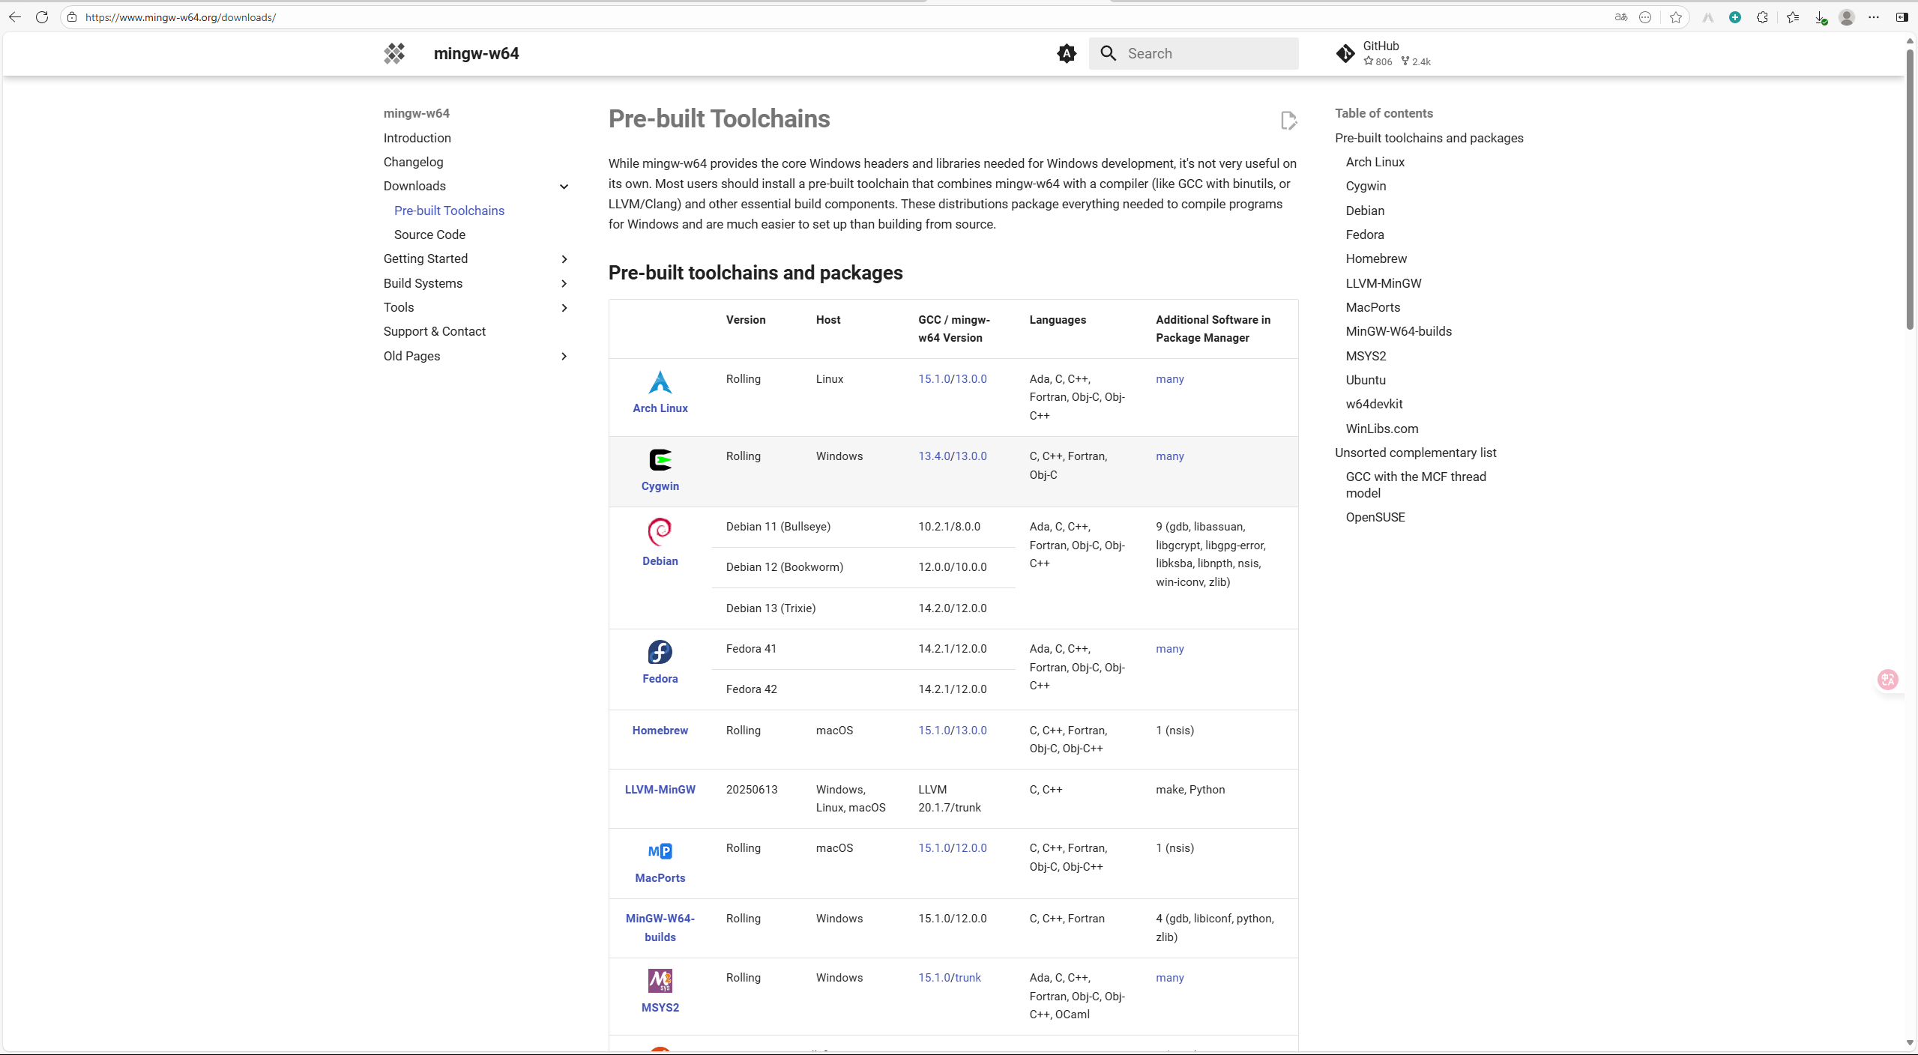Toggle the color theme brightness icon
This screenshot has width=1918, height=1055.
click(1067, 53)
